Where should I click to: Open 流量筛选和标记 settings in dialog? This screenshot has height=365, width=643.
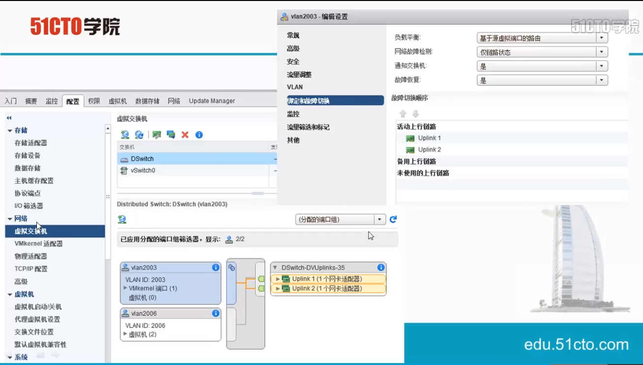point(308,127)
